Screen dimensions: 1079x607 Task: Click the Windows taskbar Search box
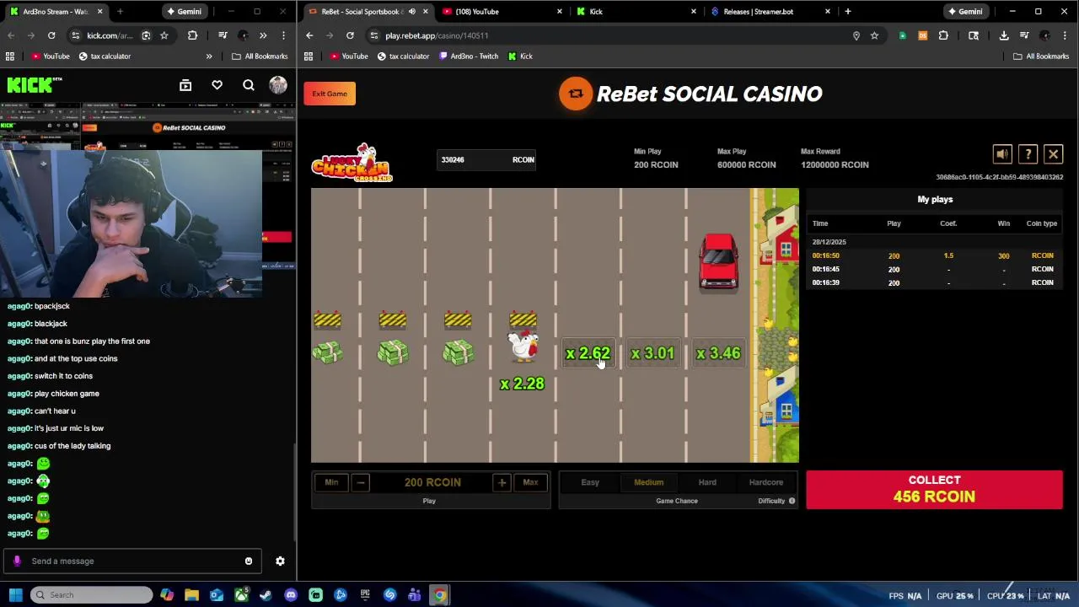point(91,595)
